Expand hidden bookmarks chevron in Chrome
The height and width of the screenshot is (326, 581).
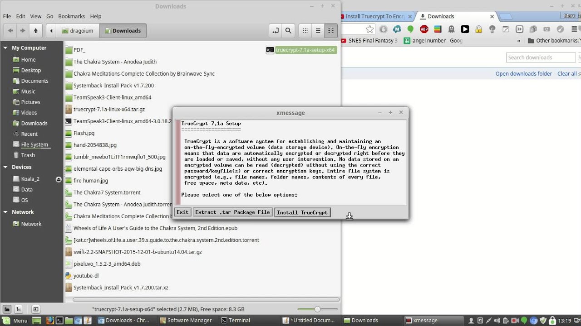519,41
